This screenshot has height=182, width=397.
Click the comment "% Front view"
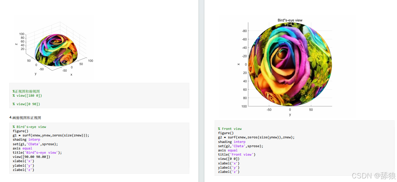pyautogui.click(x=230, y=129)
